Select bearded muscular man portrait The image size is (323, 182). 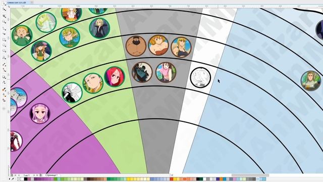136,45
